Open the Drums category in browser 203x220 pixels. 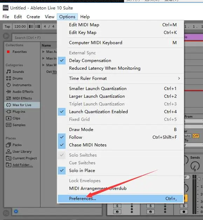click(18, 78)
